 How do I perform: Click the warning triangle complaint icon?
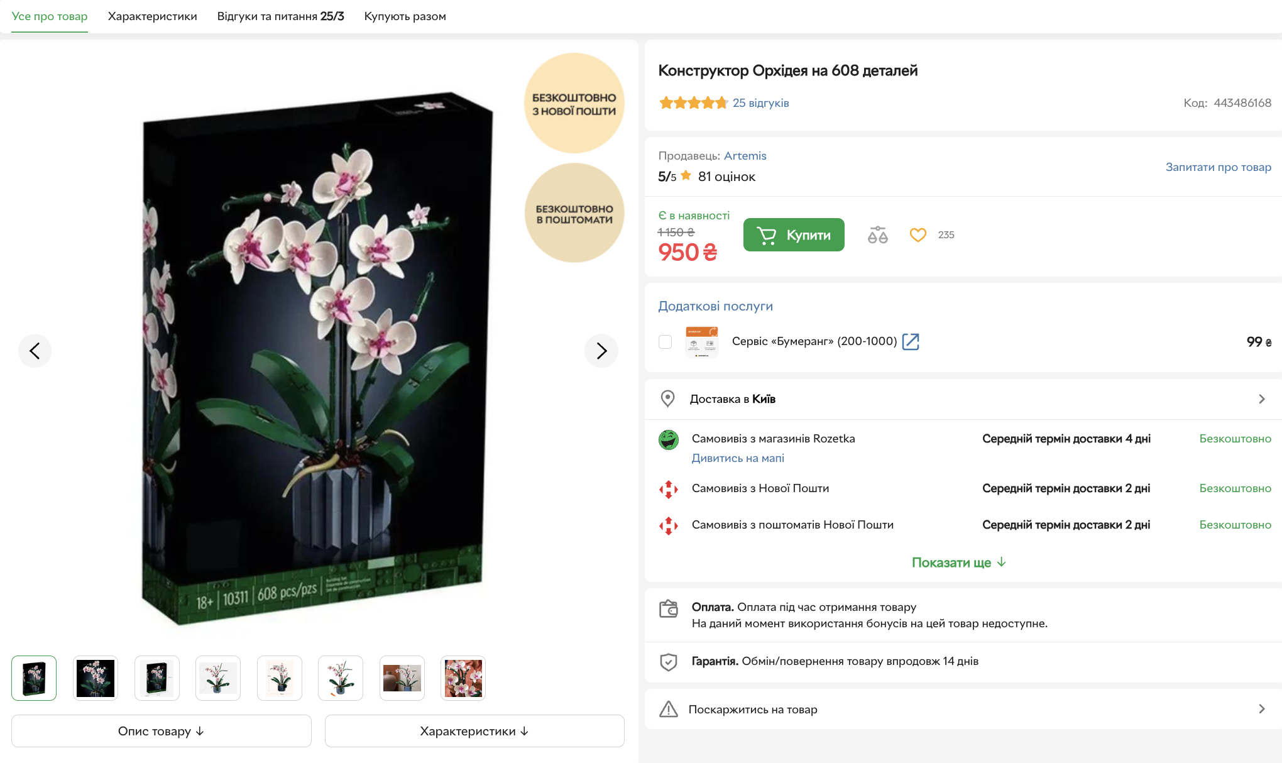(669, 709)
